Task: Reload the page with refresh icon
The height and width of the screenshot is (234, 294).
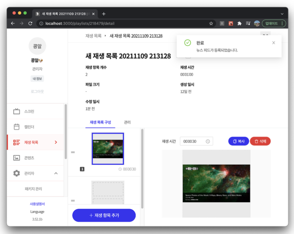Action: click(x=31, y=23)
